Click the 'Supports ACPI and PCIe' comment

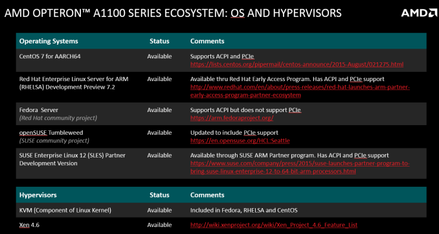coord(222,56)
